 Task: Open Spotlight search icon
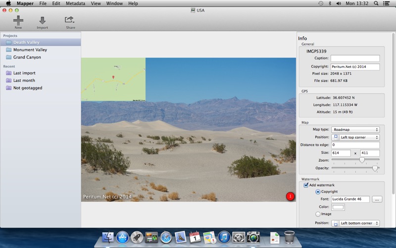point(376,3)
